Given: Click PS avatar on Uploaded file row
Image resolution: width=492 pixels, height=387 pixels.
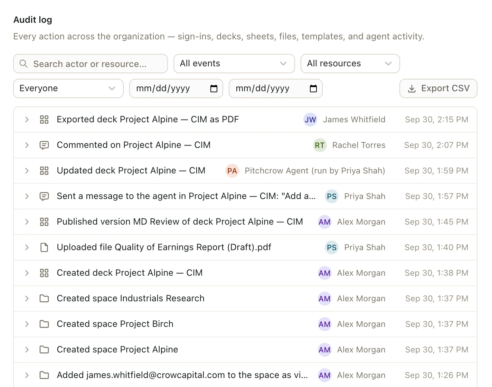Looking at the screenshot, I should [x=332, y=247].
